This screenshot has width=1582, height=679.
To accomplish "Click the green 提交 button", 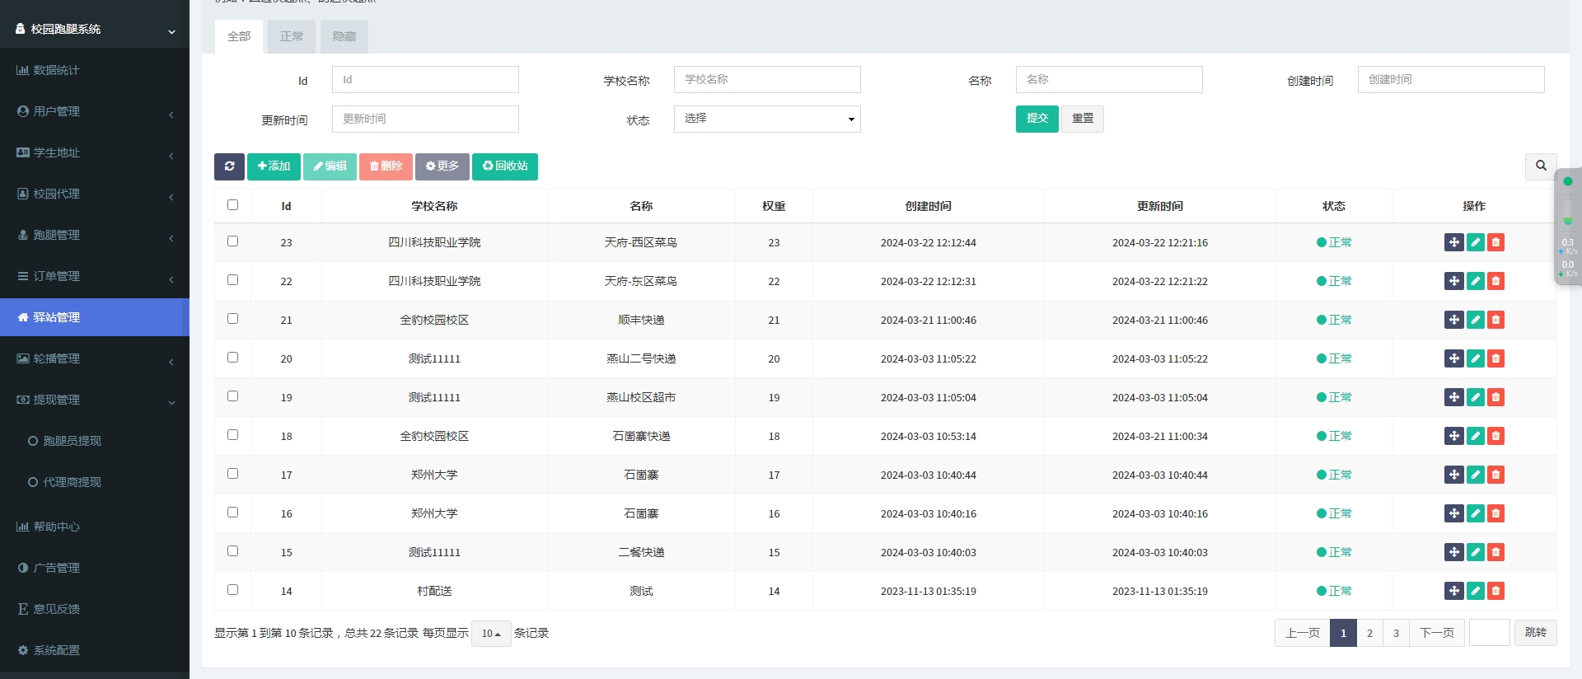I will tap(1037, 119).
